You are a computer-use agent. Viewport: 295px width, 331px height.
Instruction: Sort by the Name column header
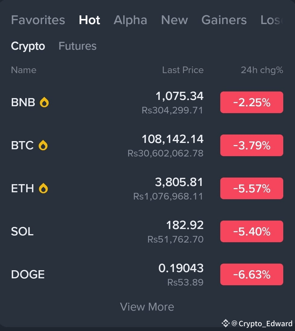click(x=24, y=70)
